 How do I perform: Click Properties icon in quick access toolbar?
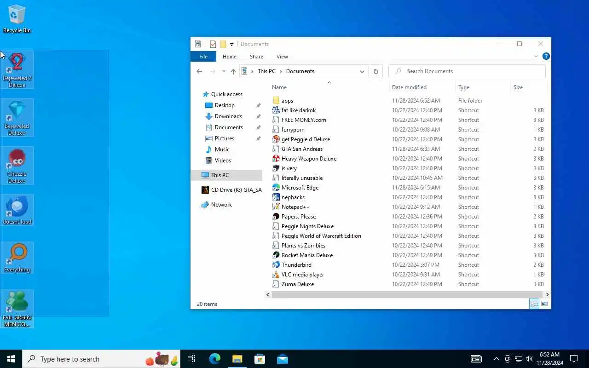tap(213, 44)
